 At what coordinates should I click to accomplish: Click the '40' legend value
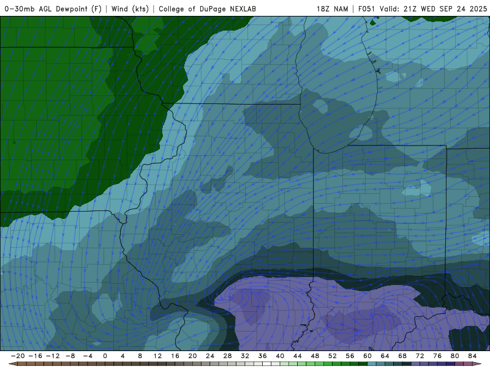[x=280, y=356]
